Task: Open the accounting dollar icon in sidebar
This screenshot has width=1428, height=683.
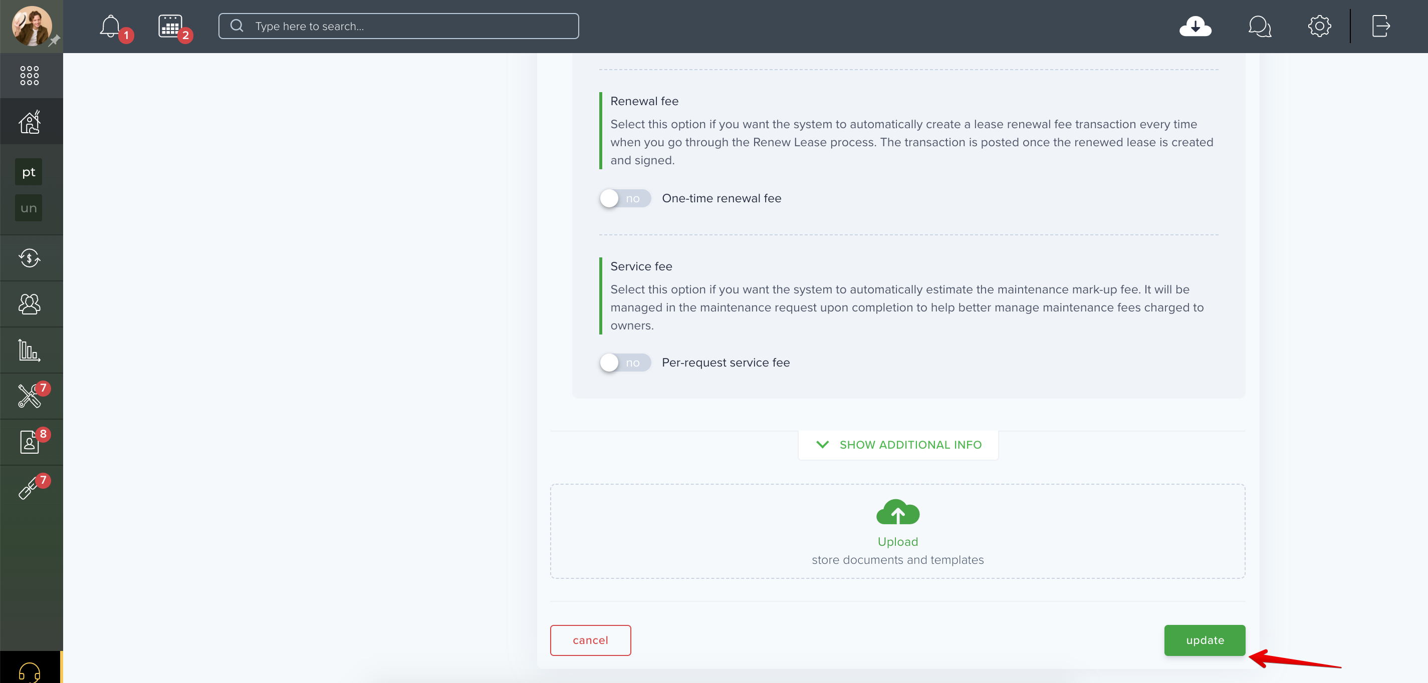Action: [x=30, y=257]
